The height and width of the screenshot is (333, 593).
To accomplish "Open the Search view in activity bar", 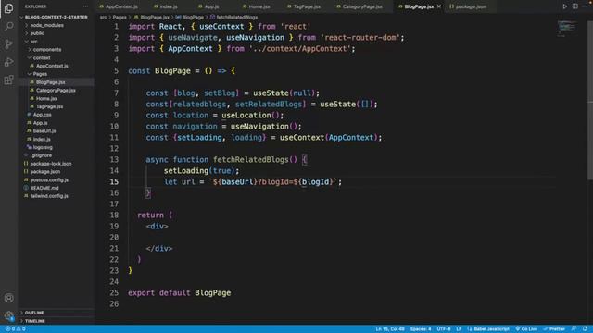I will pos(8,26).
